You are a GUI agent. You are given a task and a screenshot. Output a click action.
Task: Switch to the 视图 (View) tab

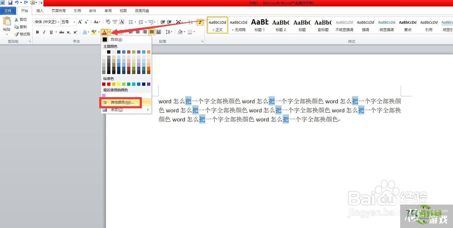123,11
